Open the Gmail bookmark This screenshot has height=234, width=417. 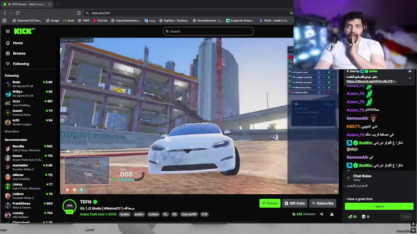(68, 20)
